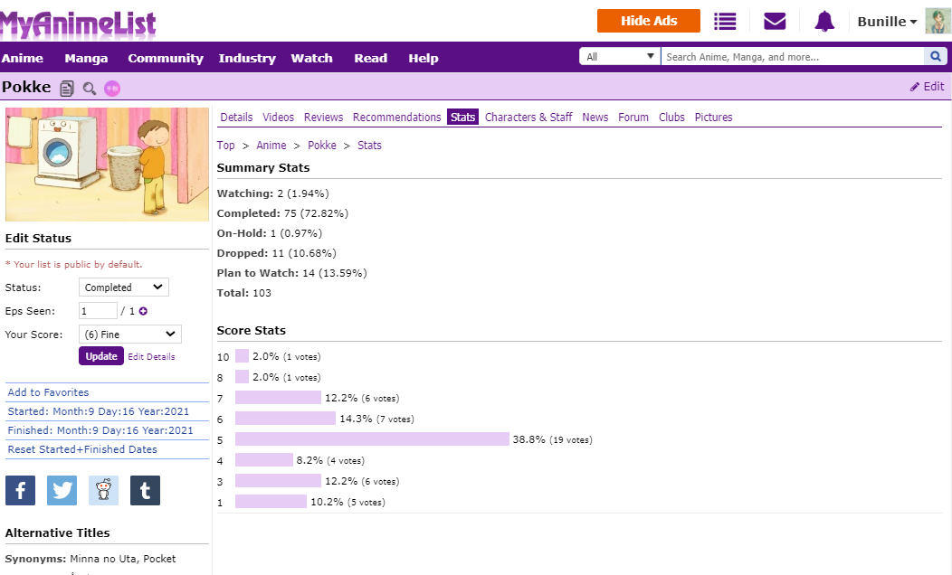
Task: Click the Pokke cover image
Action: tap(107, 165)
